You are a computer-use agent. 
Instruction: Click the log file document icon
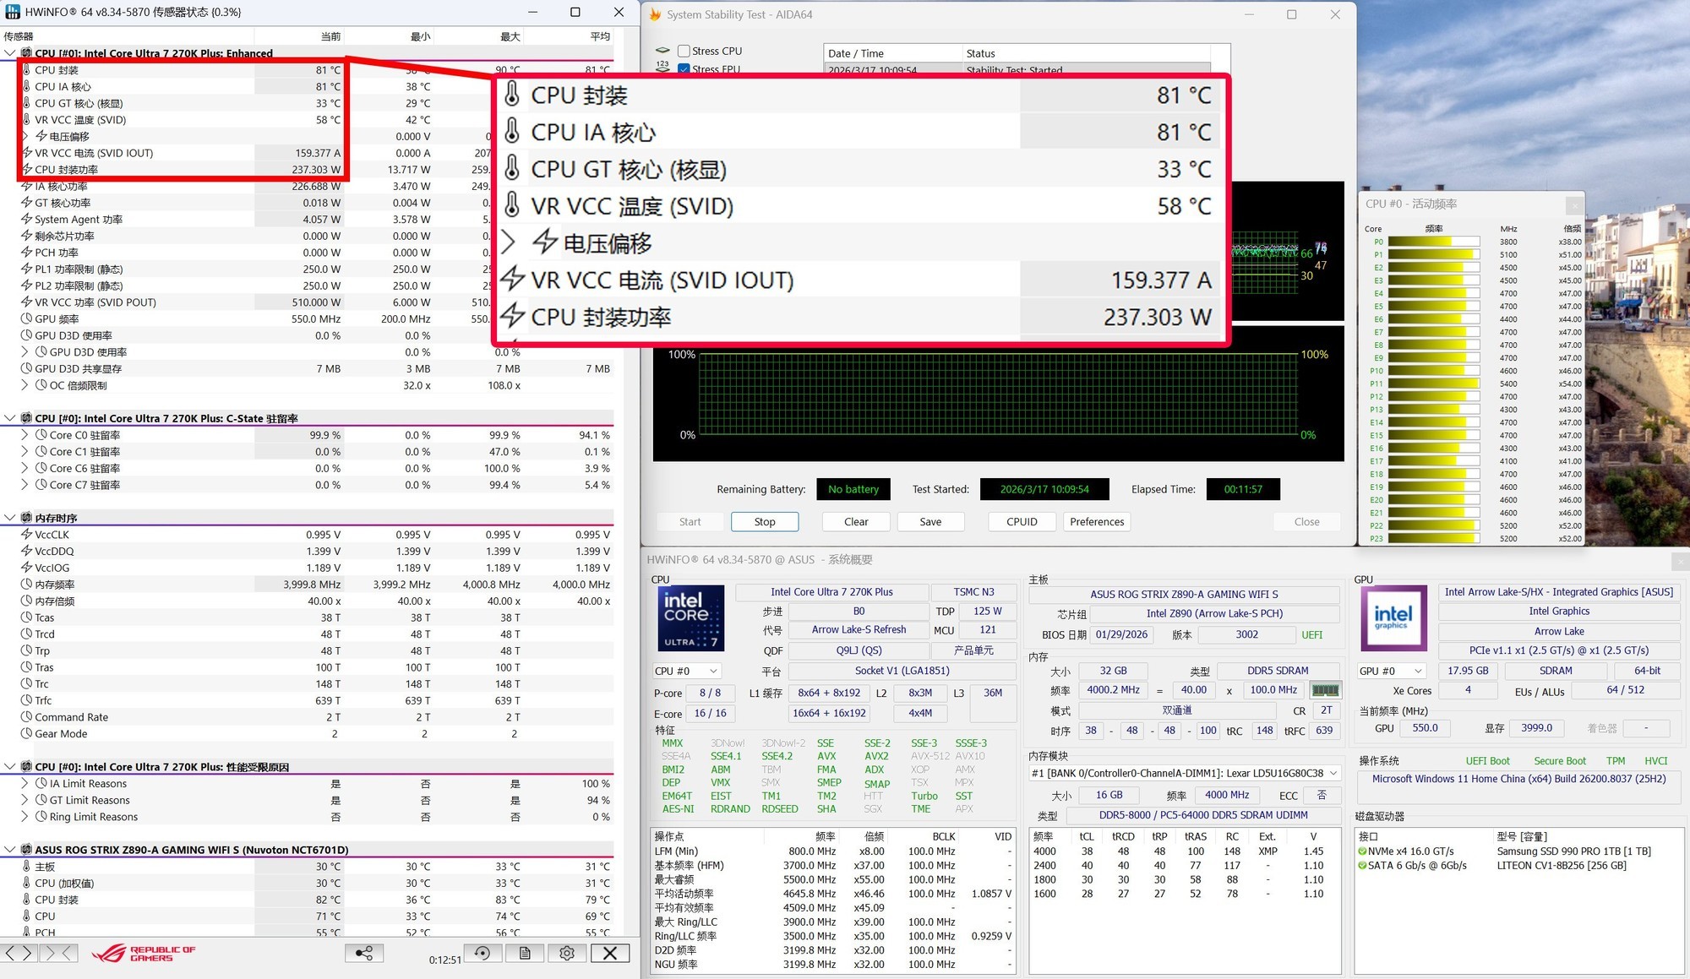525,953
